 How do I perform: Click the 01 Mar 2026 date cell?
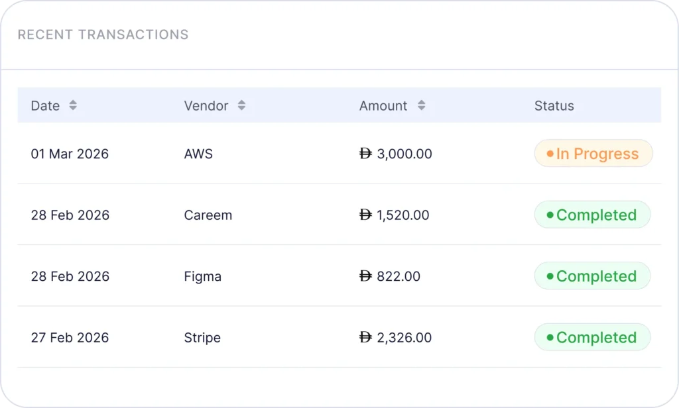point(70,154)
